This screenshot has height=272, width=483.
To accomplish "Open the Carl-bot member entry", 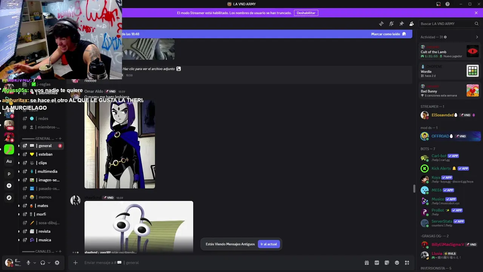I will coord(450,158).
